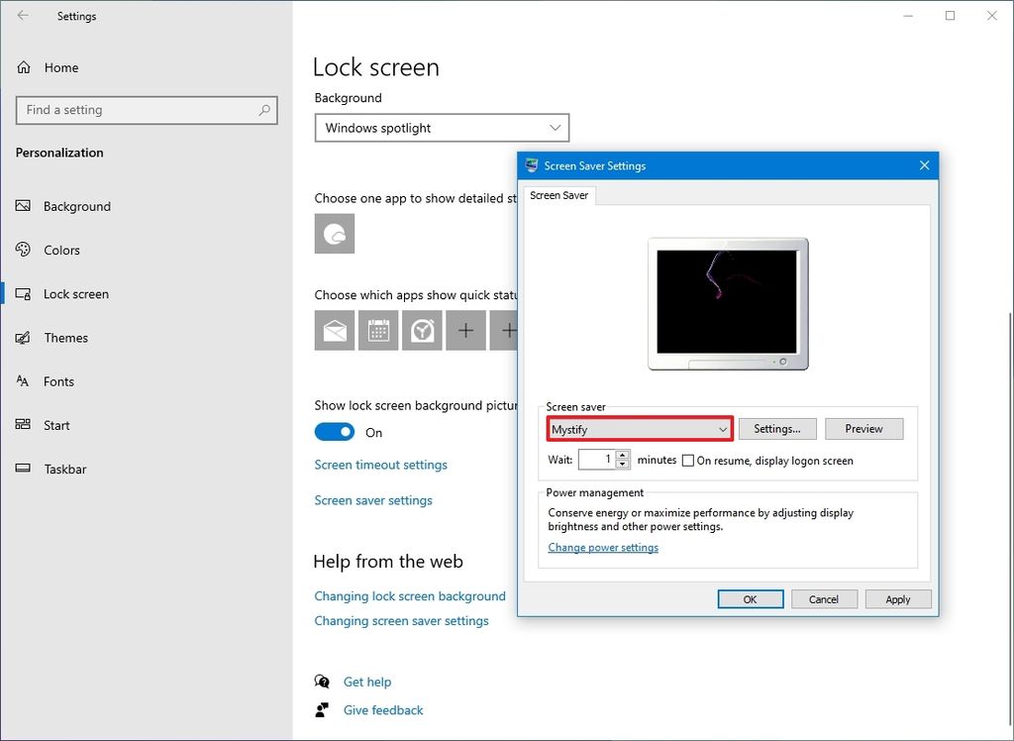The width and height of the screenshot is (1014, 741).
Task: Click the Weather detailed status app icon
Action: [334, 234]
